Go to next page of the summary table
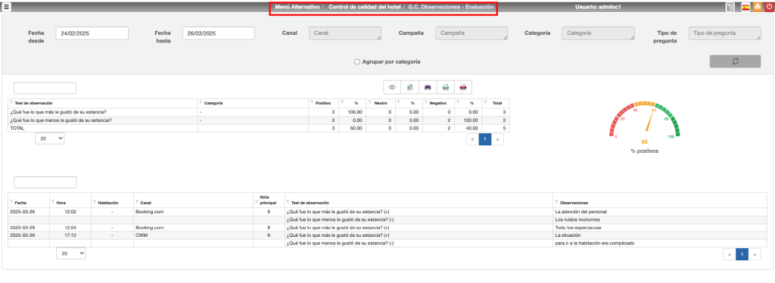 click(x=497, y=139)
